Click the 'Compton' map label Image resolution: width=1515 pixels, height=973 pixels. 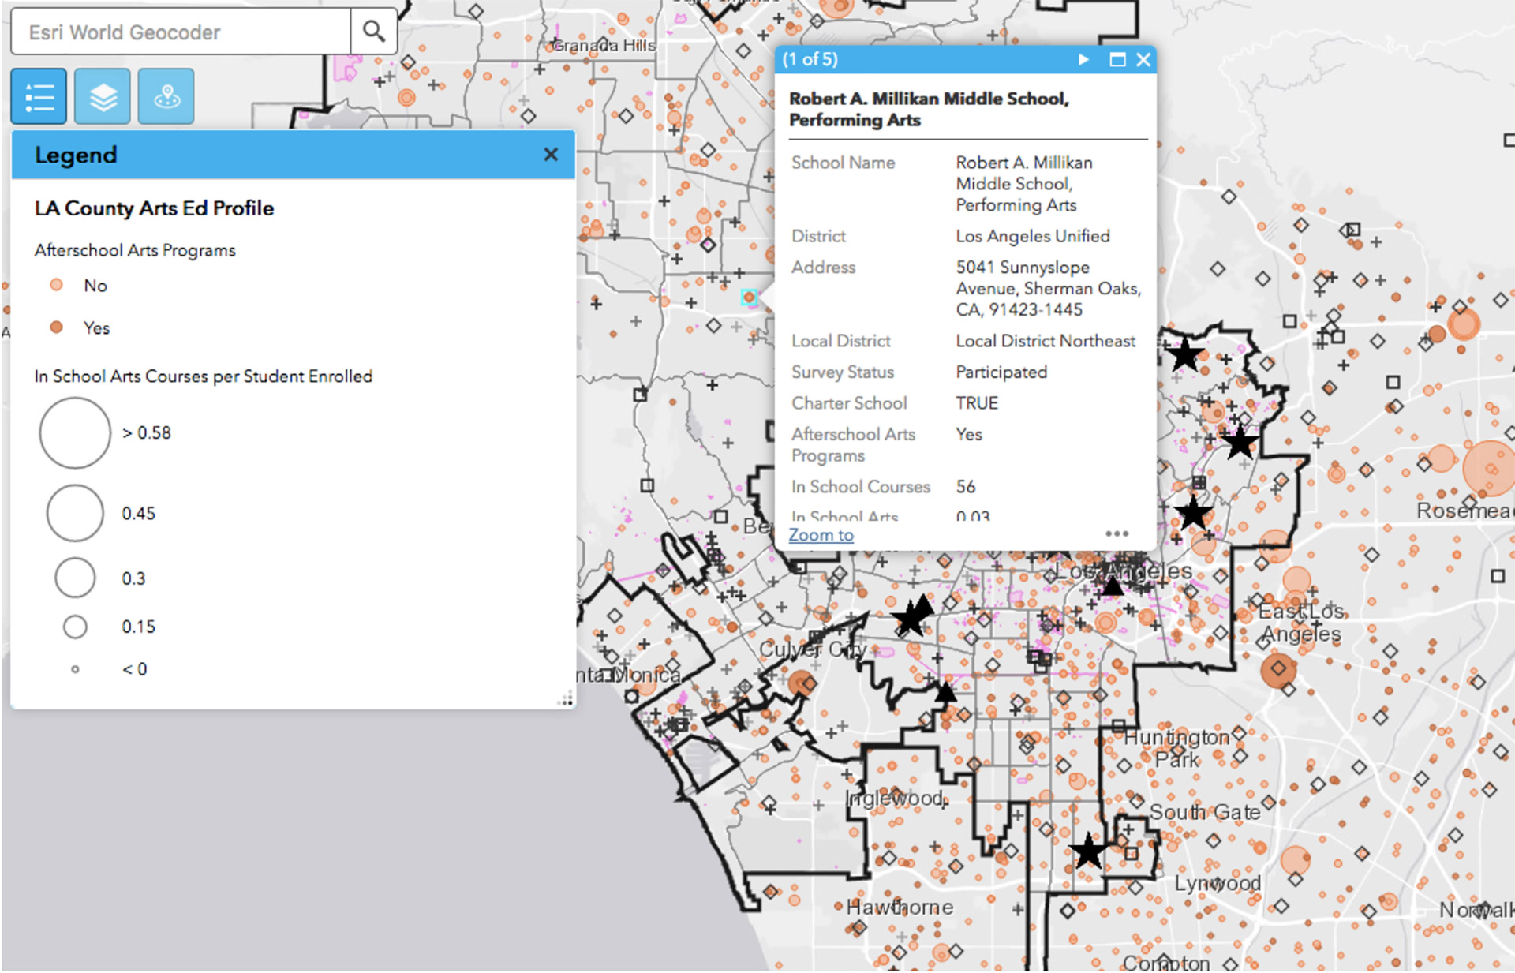[1165, 964]
